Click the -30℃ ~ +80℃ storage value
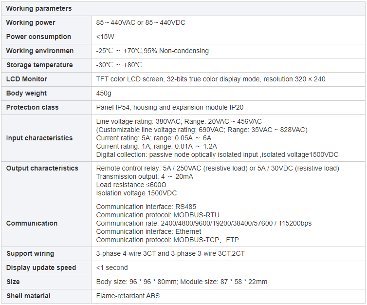This screenshot has width=367, height=305. point(119,65)
